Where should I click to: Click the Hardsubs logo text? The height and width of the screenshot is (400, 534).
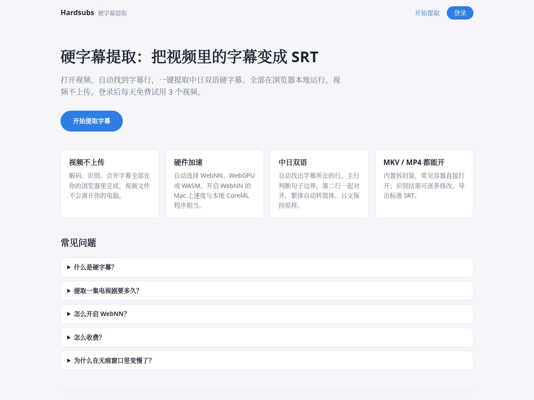point(77,12)
